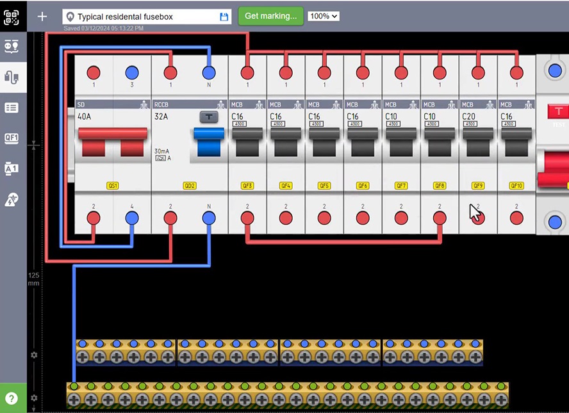569x413 pixels.
Task: Open settings gear for green terminal row
Action: 35,398
